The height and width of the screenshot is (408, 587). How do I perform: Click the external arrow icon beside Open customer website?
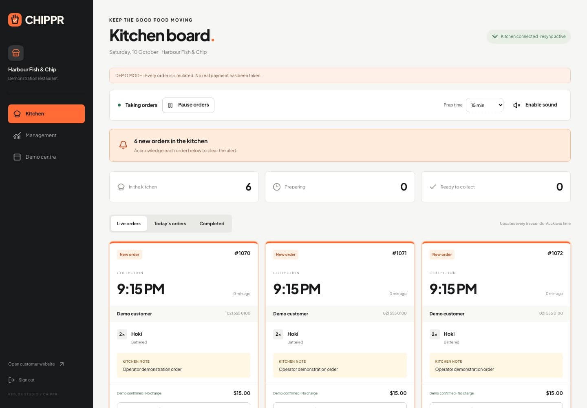(62, 364)
